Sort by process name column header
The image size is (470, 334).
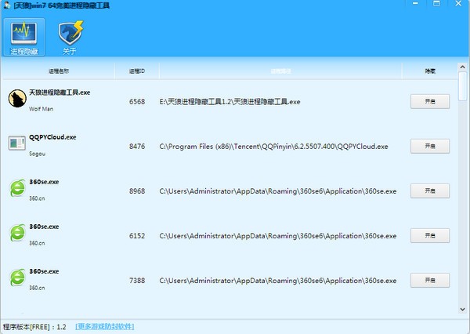pos(59,71)
